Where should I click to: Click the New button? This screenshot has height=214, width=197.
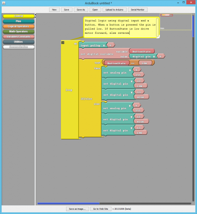[54, 10]
